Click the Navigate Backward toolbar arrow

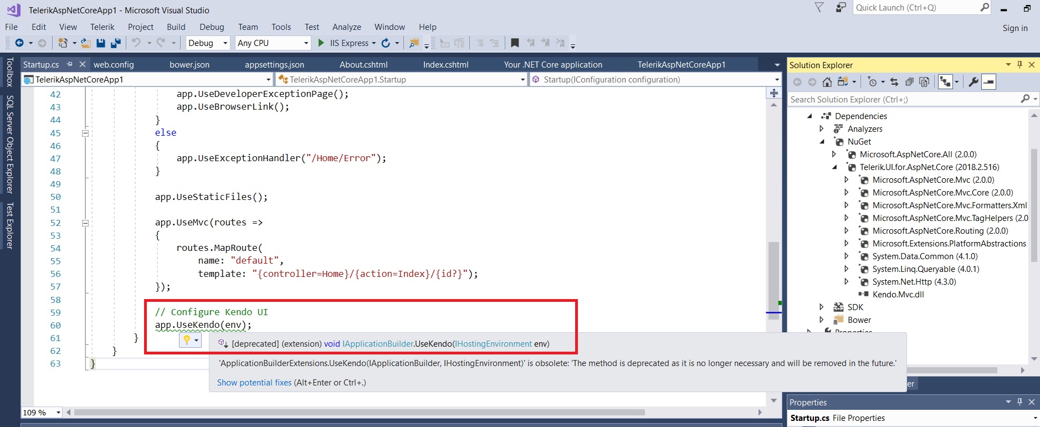[x=19, y=43]
